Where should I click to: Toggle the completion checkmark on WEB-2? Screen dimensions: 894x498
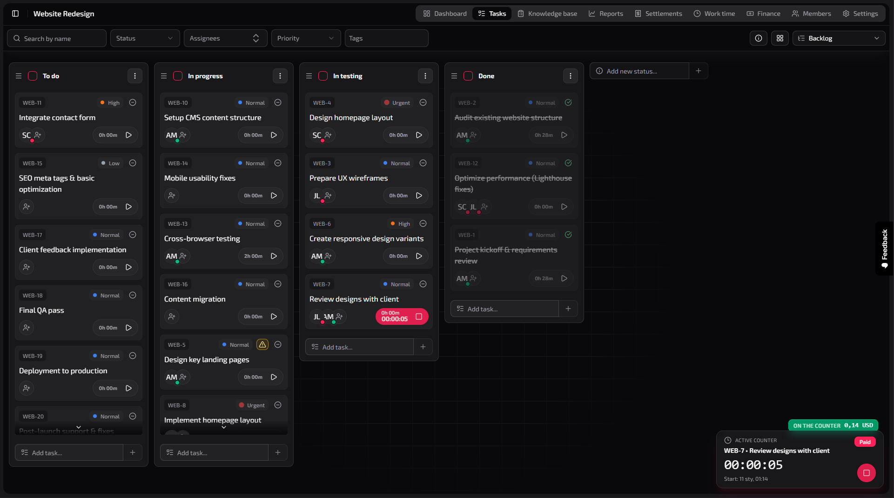568,102
